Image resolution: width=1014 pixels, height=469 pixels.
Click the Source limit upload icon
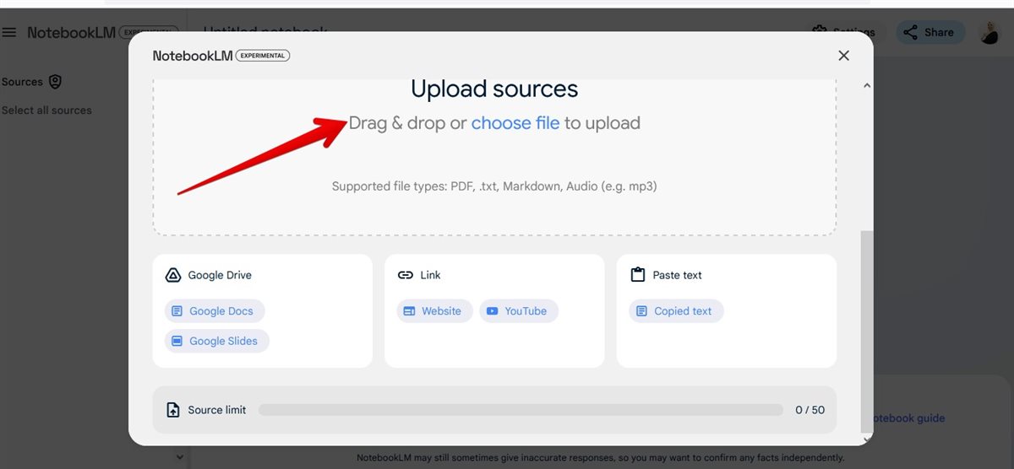[173, 410]
